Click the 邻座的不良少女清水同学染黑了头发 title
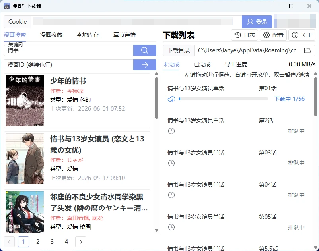 tap(99, 203)
